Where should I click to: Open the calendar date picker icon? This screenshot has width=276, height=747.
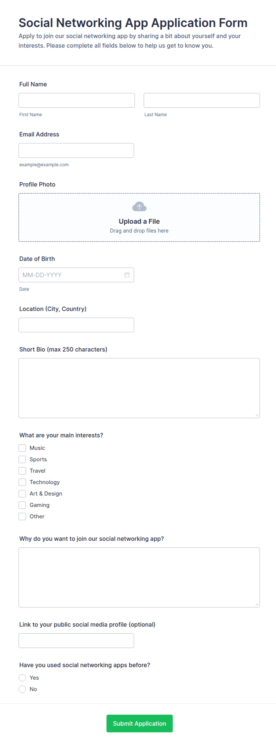pos(127,275)
